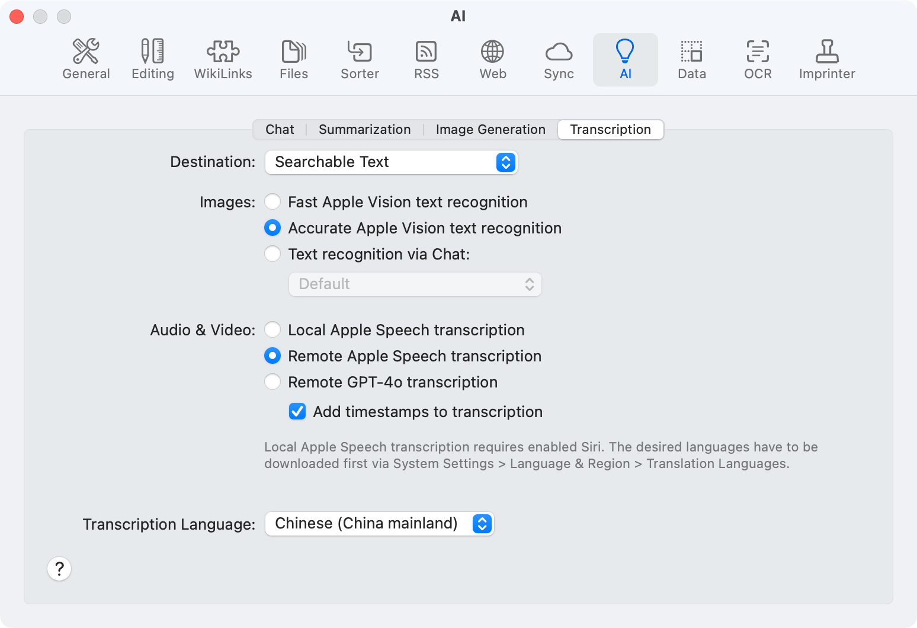Show the Sync cloud preferences
The height and width of the screenshot is (628, 917).
coord(559,59)
